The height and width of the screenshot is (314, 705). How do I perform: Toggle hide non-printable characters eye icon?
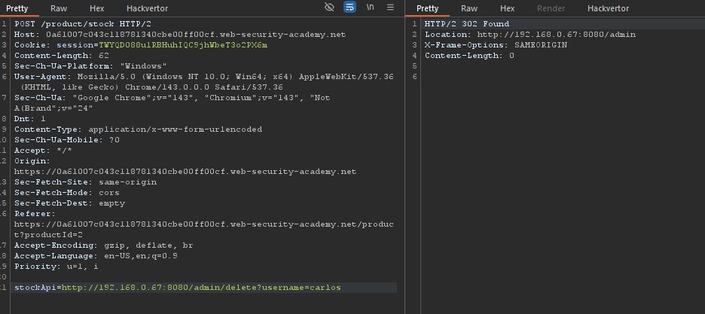pyautogui.click(x=329, y=8)
